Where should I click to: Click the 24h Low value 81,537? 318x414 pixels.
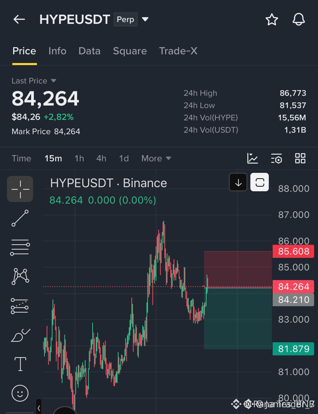[293, 105]
